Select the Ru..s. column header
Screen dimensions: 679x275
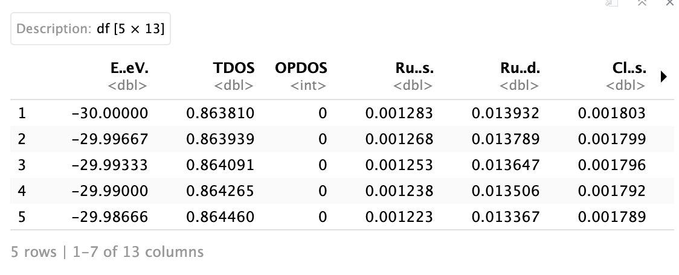[x=414, y=68]
